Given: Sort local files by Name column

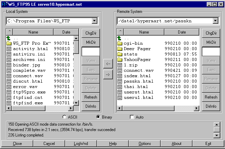Looking at the screenshot, I should click(33, 32).
